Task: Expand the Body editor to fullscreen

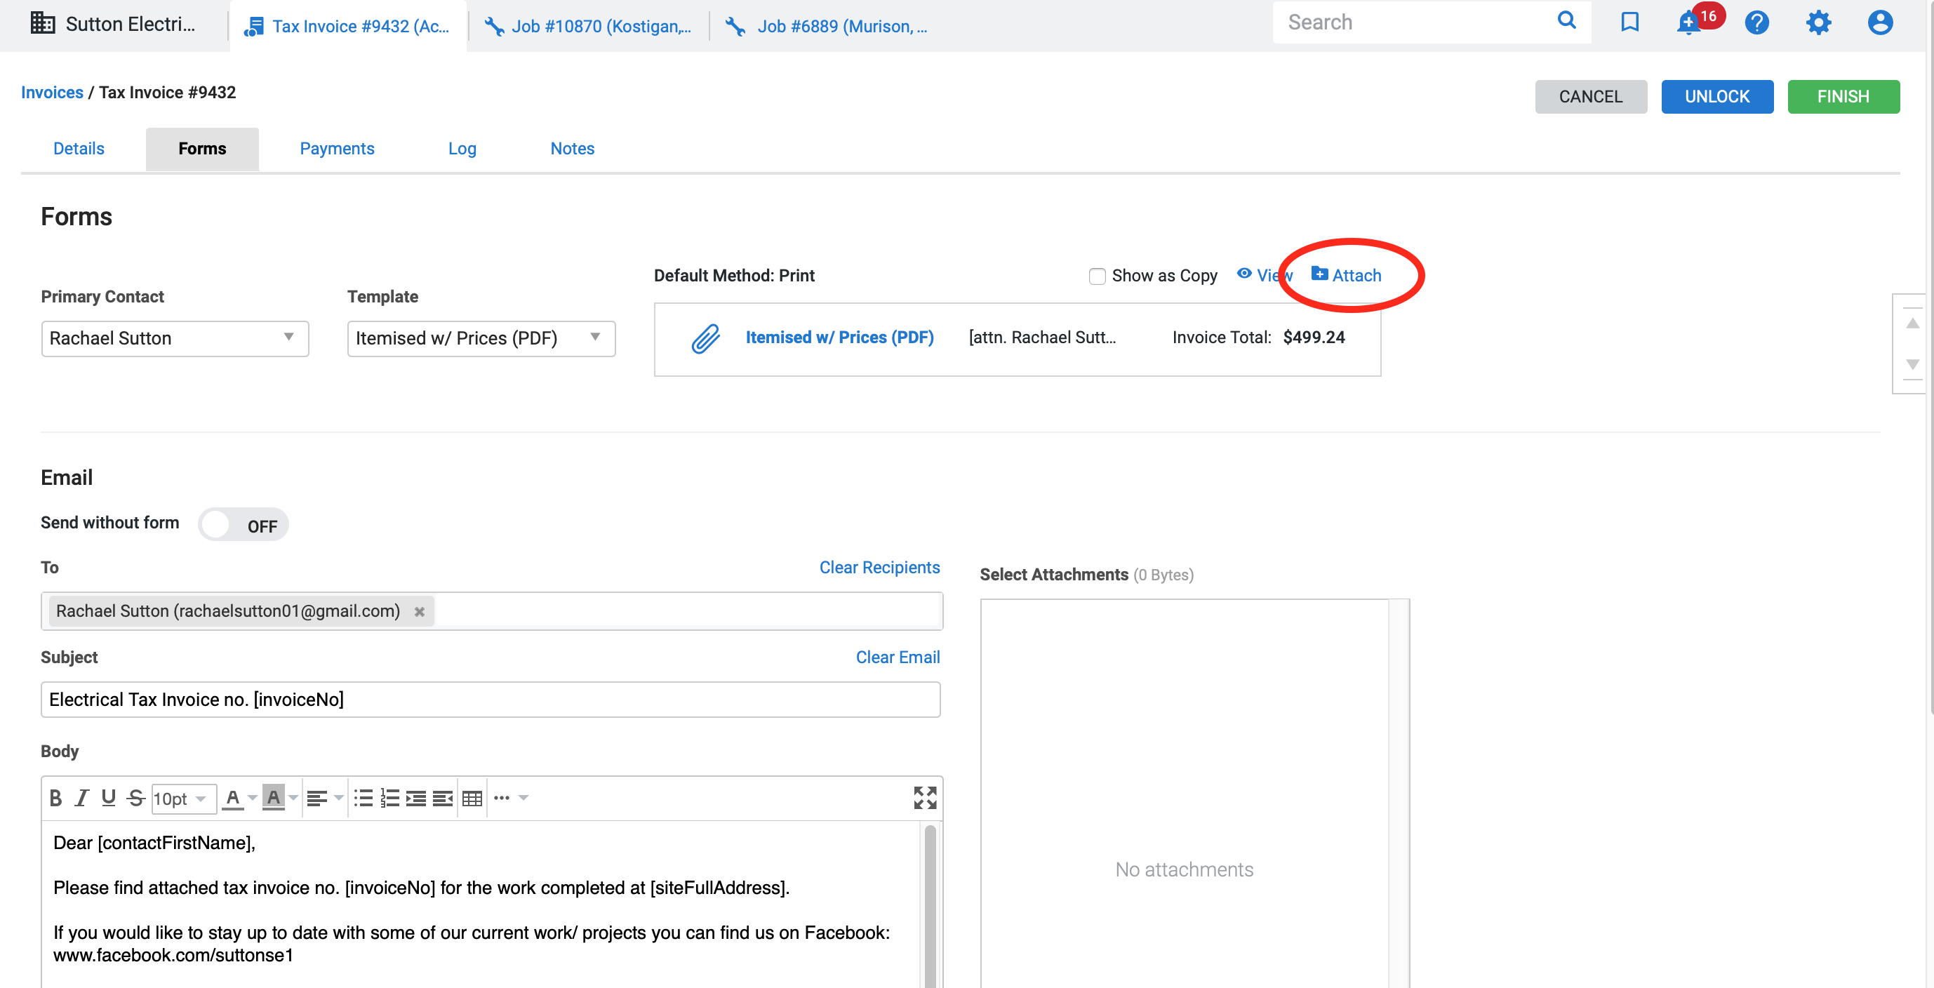Action: click(924, 797)
